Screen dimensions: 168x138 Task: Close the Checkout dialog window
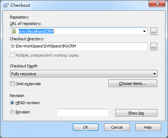click(157, 4)
